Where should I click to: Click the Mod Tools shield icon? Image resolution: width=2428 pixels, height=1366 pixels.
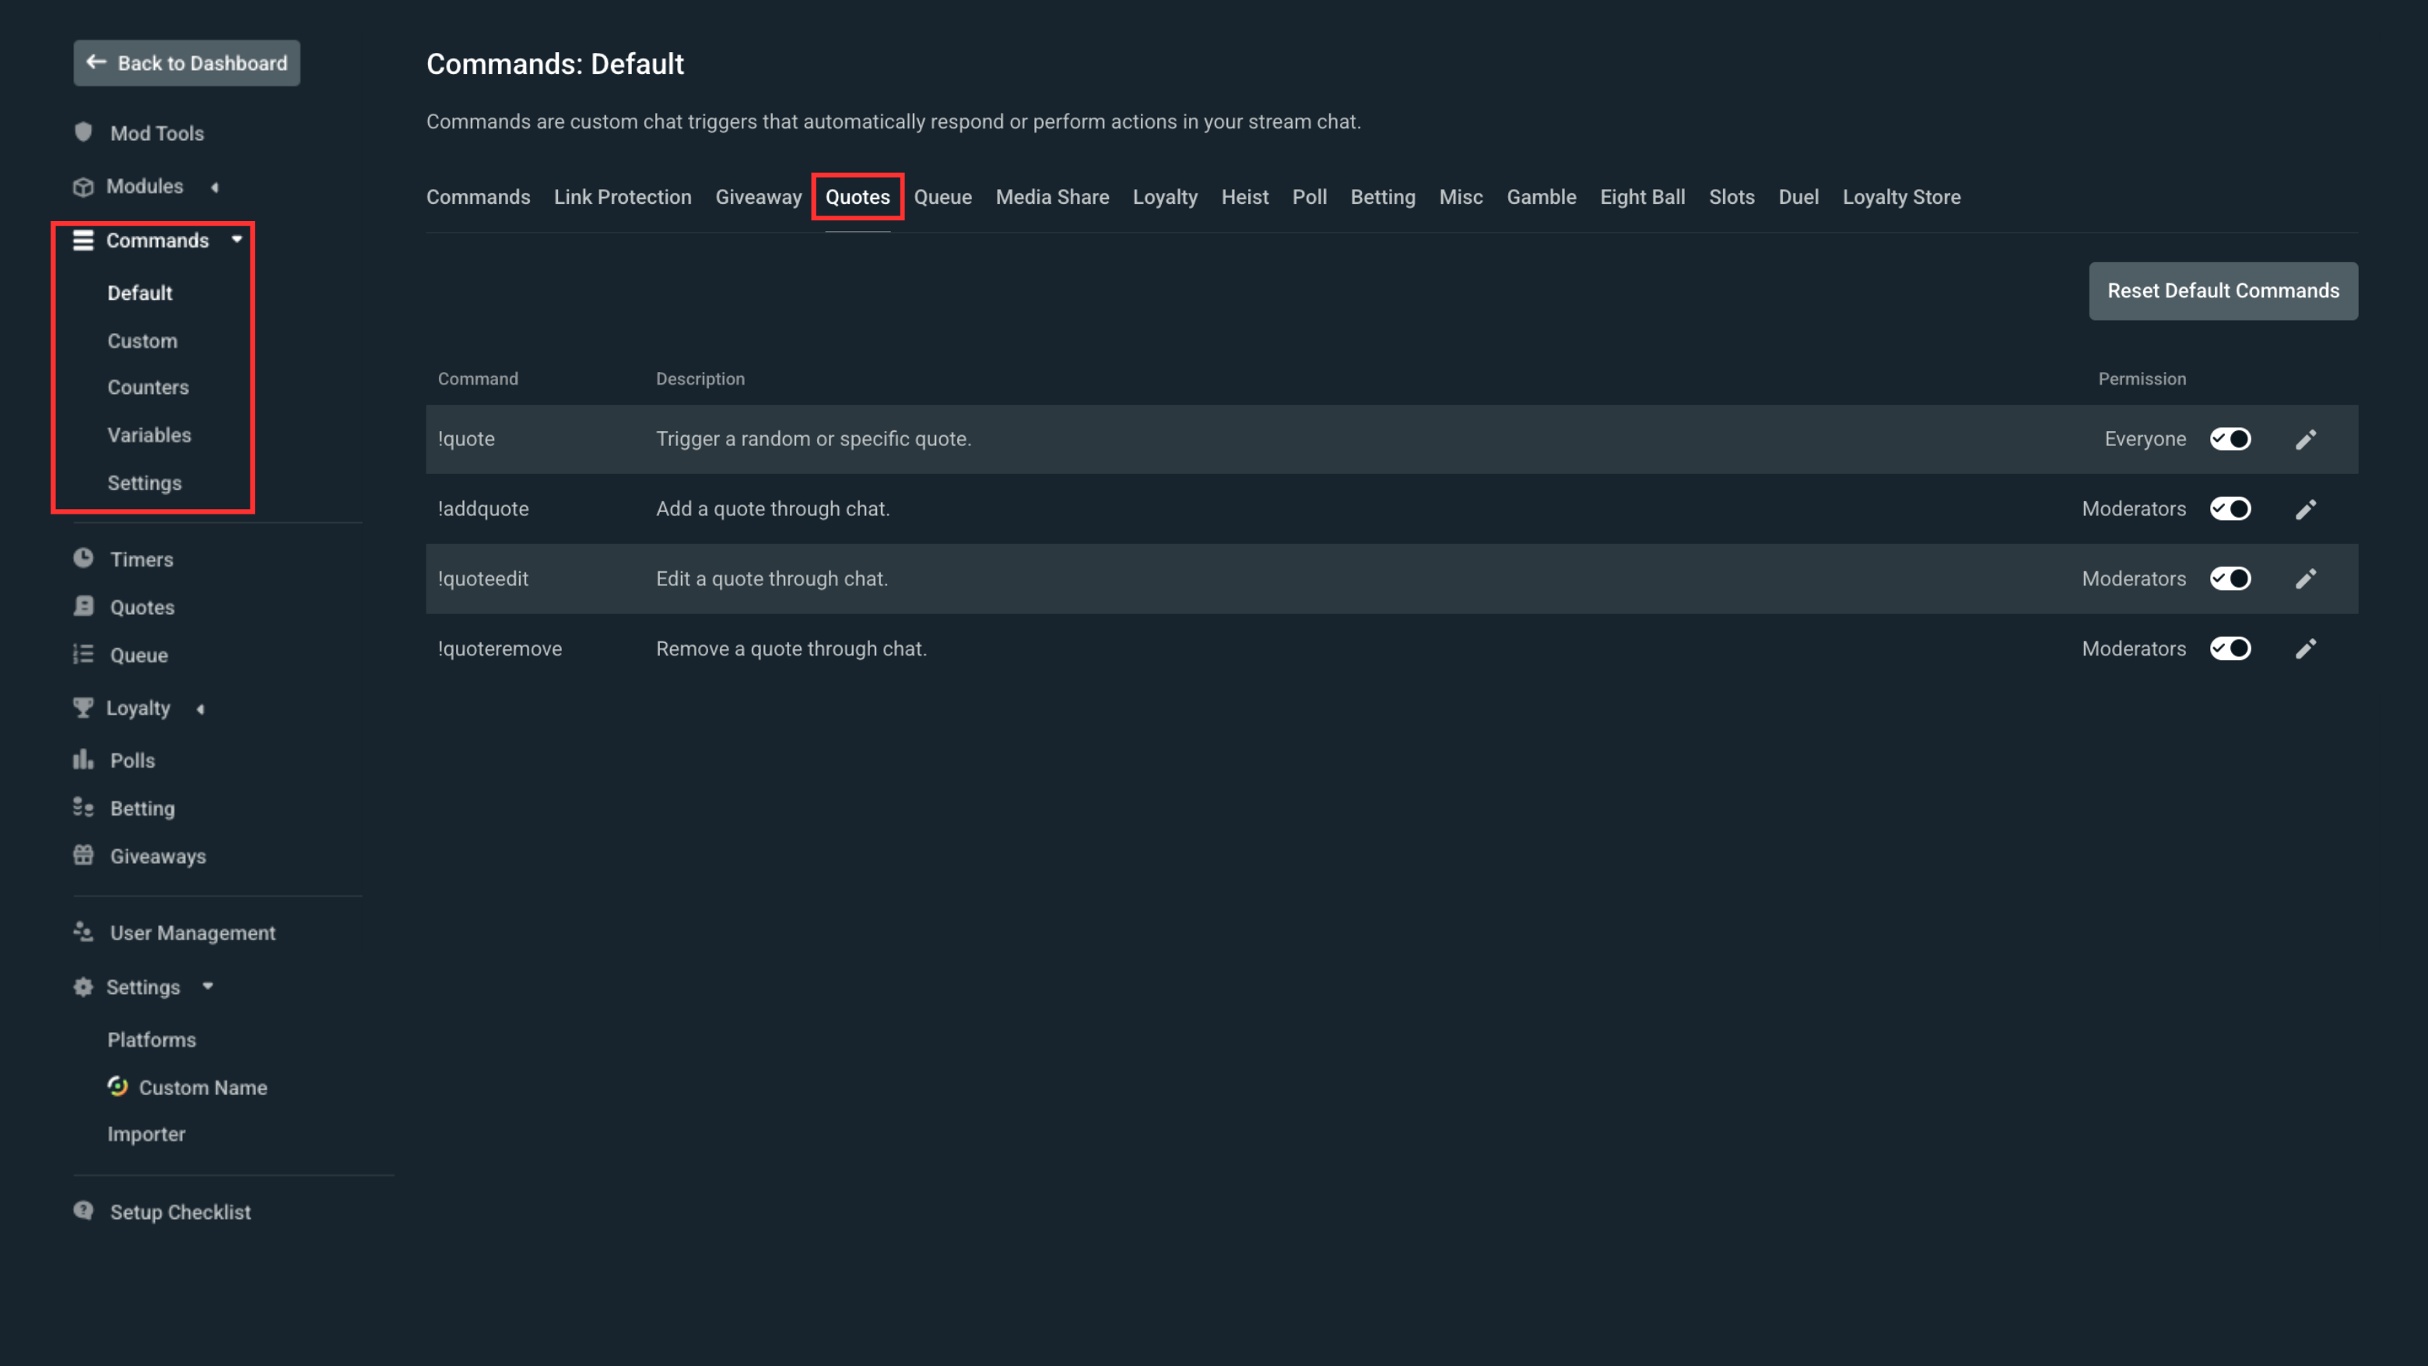[x=83, y=133]
